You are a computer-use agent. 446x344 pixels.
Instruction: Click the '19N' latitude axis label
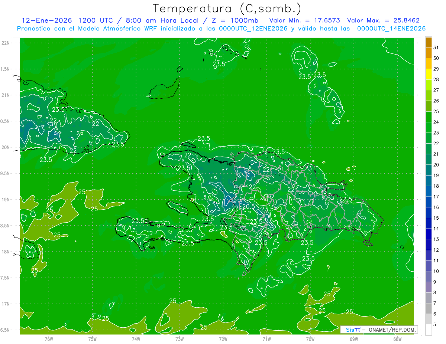[x=6, y=200]
